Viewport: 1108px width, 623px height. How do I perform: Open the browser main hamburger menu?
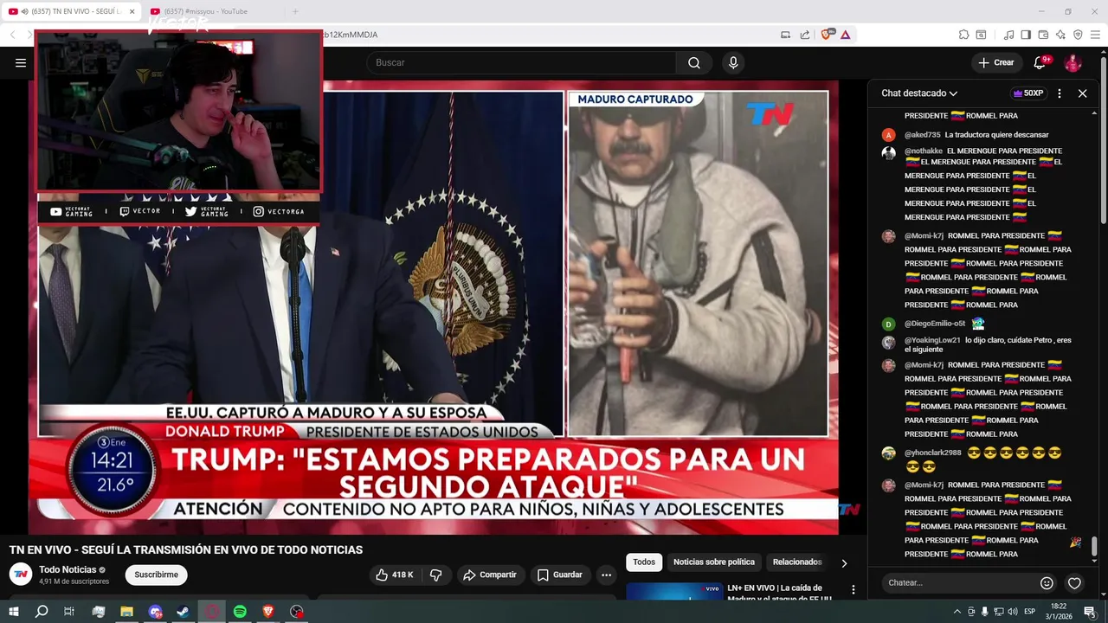tap(1095, 35)
